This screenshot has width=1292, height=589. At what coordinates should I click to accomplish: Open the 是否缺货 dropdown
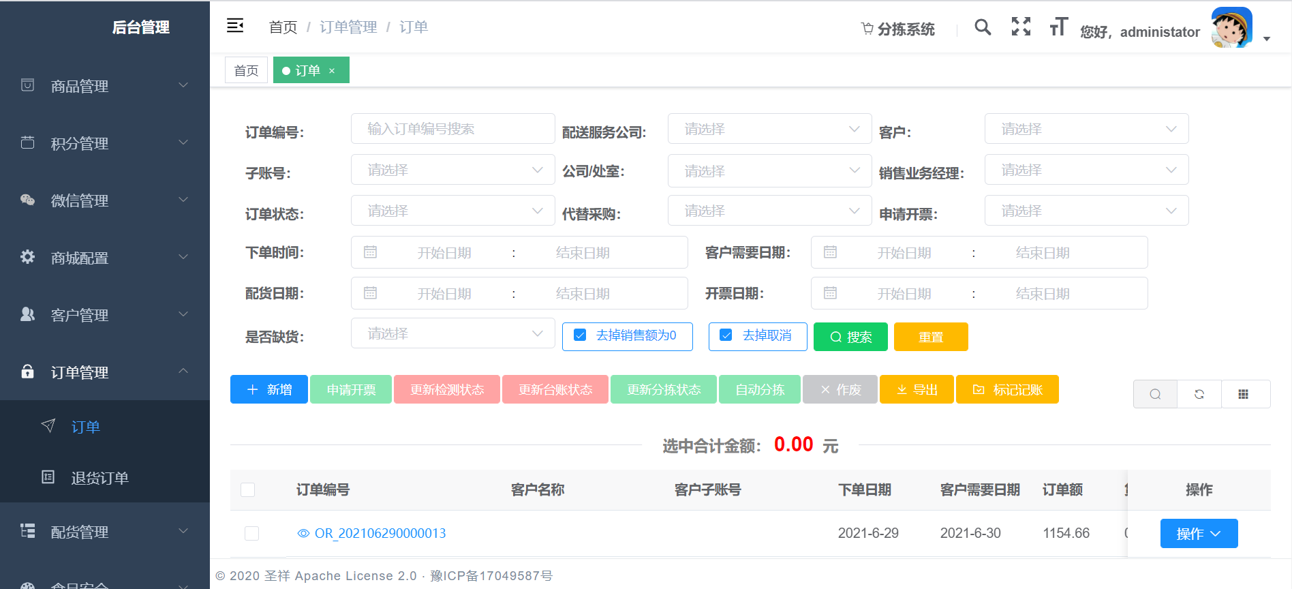coord(453,333)
